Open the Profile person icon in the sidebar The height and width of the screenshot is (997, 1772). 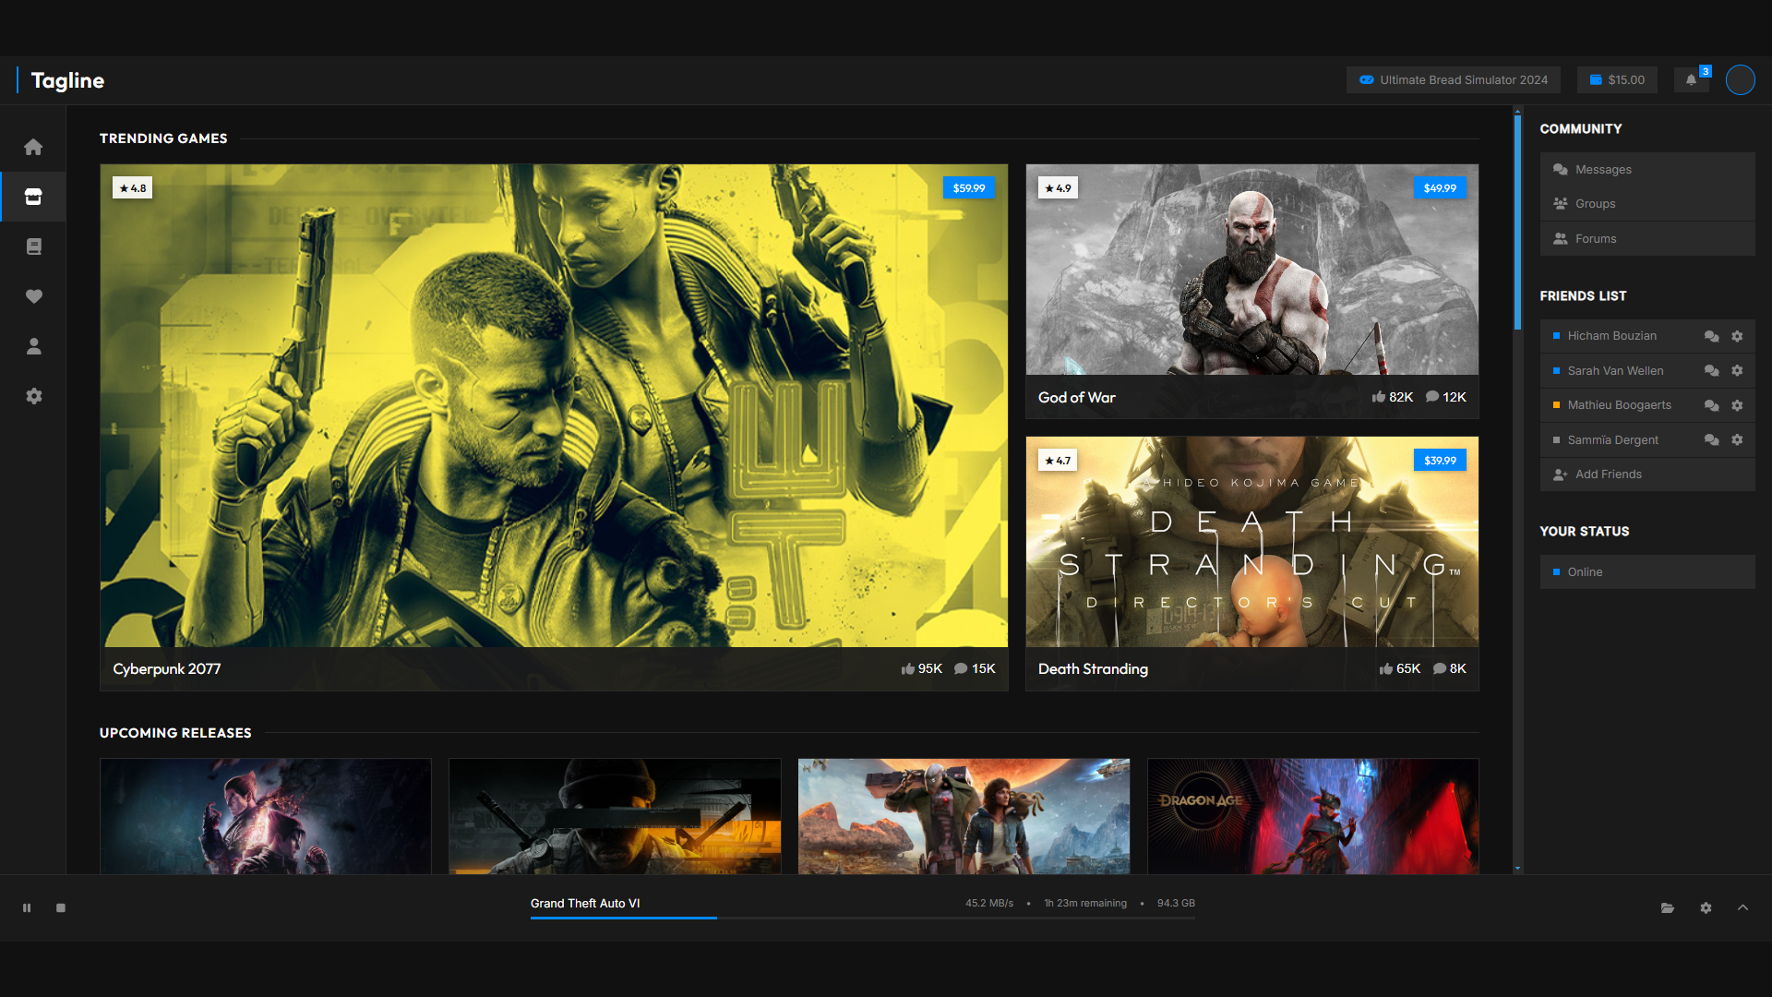click(x=33, y=346)
